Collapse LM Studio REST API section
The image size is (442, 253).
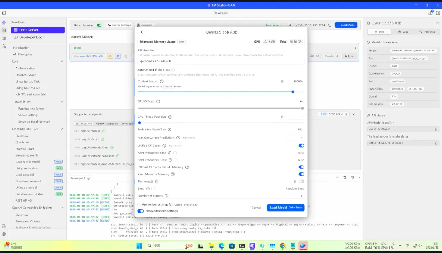62,129
